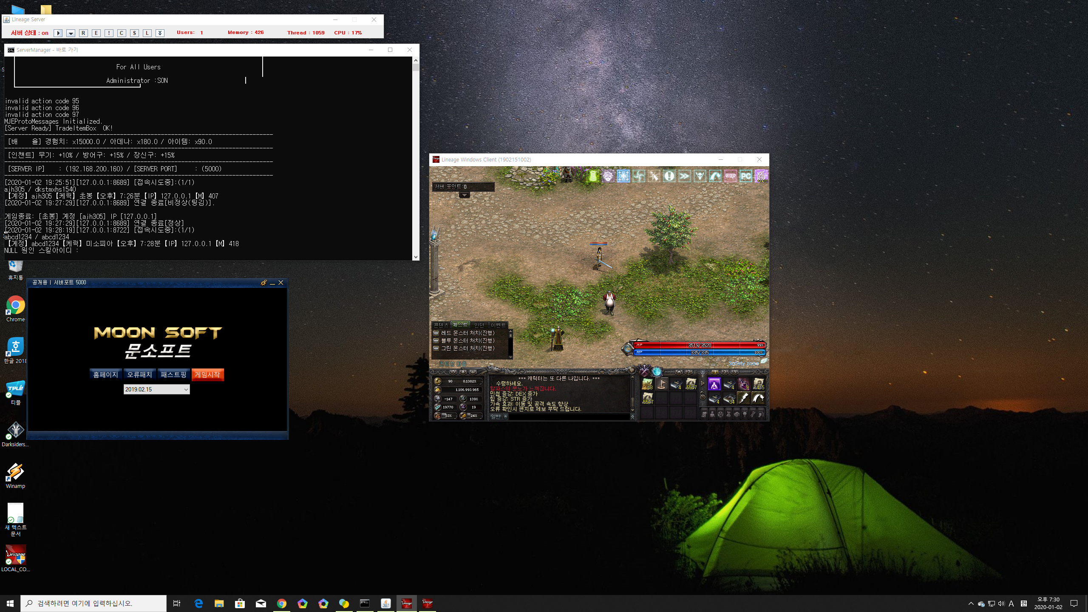Open the down-arrow dropdown in Lineage Server toolbar
Screen dimensions: 1088x612
click(x=71, y=33)
